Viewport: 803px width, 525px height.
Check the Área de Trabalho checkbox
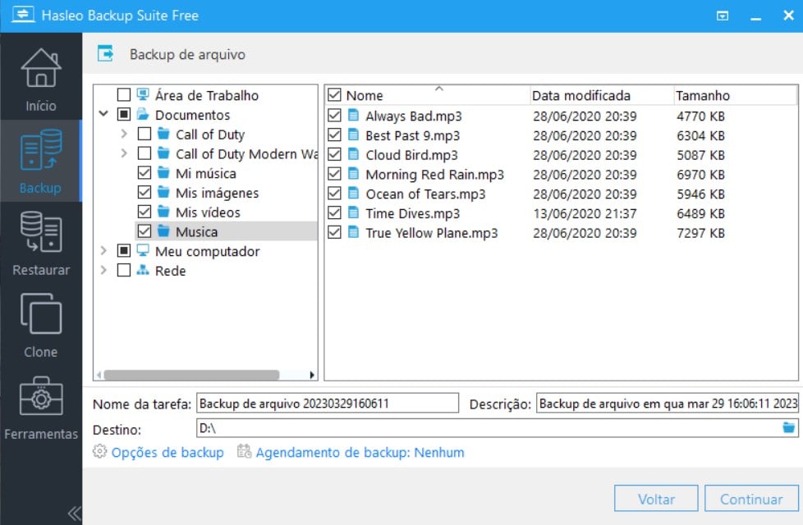click(x=124, y=94)
